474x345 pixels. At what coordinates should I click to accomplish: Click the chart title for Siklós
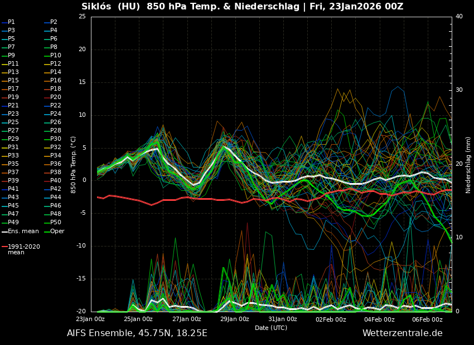[x=242, y=7]
